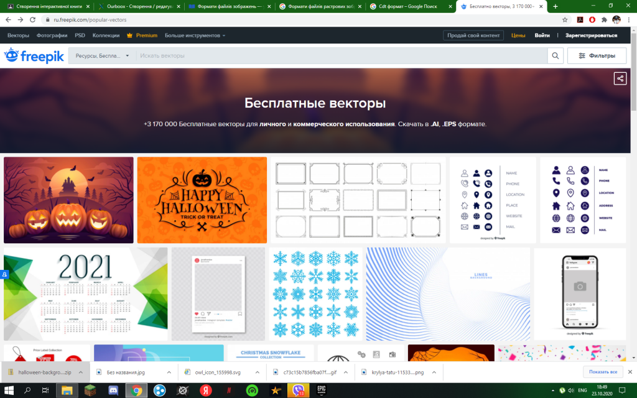Click the Искать векторы search field
The height and width of the screenshot is (398, 637).
tap(249, 55)
